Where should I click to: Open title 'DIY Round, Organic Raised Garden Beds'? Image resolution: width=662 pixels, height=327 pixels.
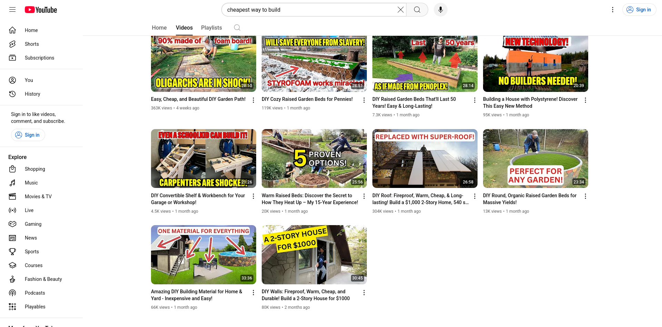(x=530, y=199)
